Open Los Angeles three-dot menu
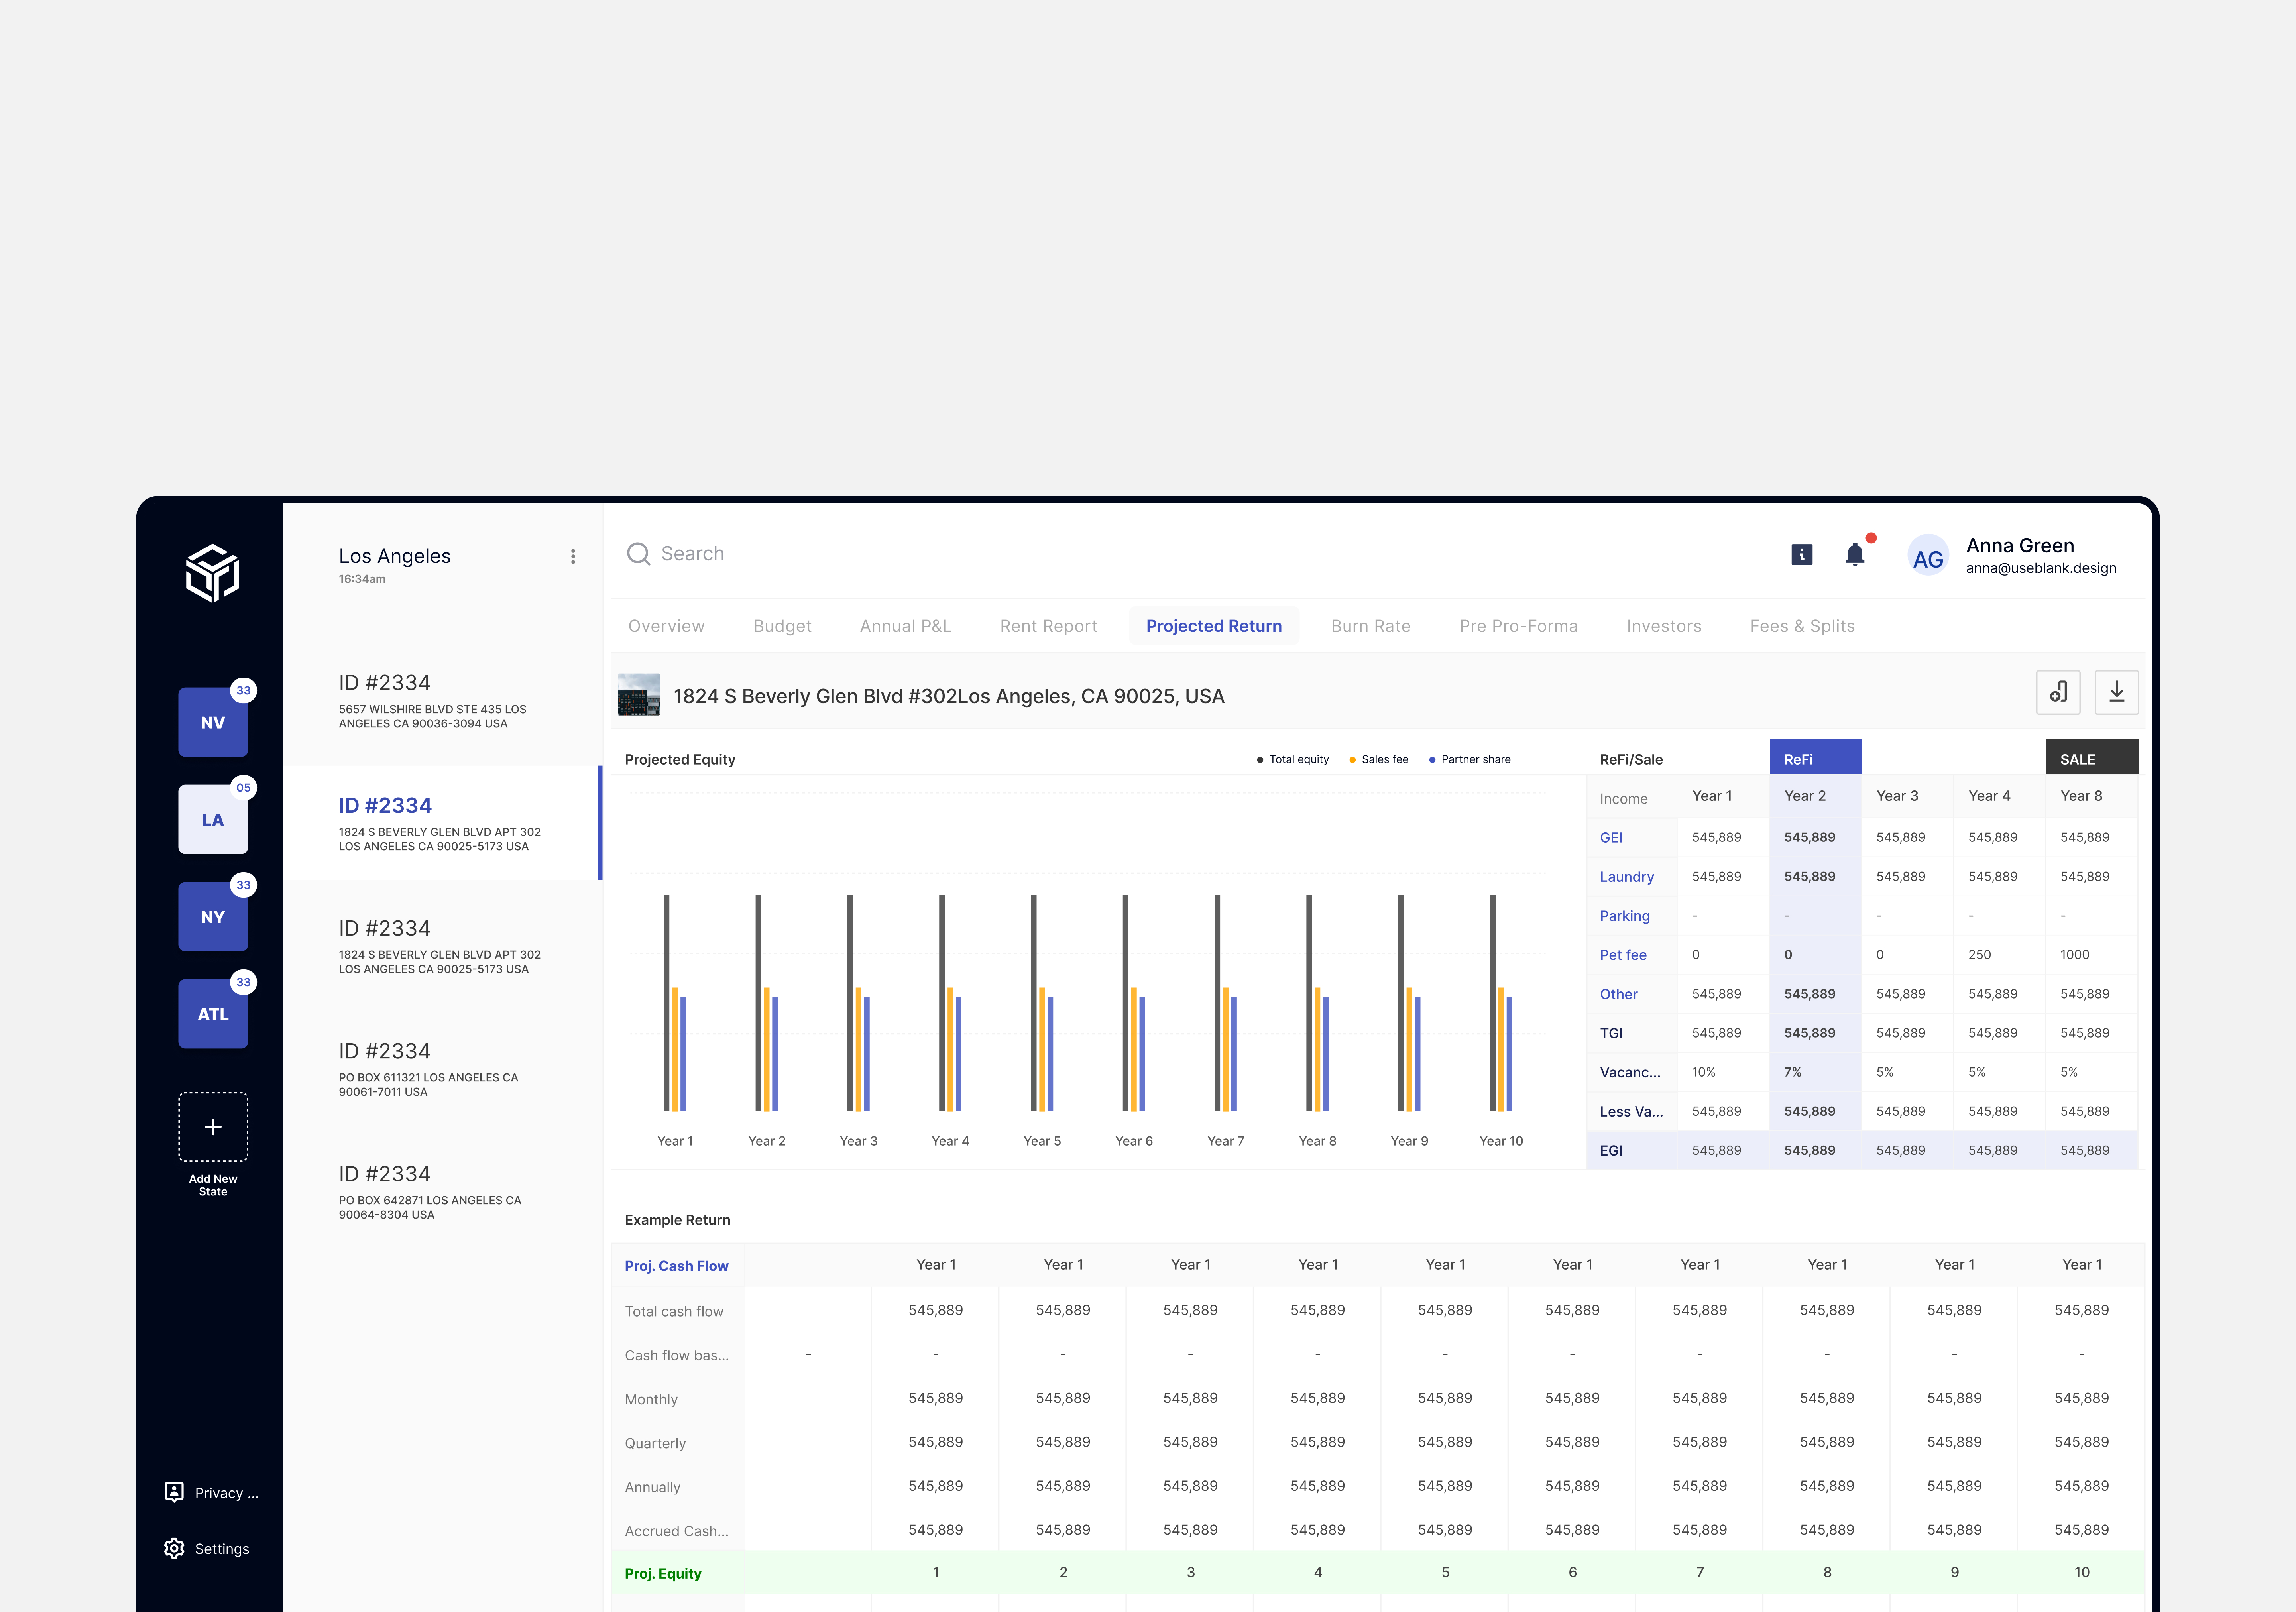The height and width of the screenshot is (1612, 2296). point(573,557)
